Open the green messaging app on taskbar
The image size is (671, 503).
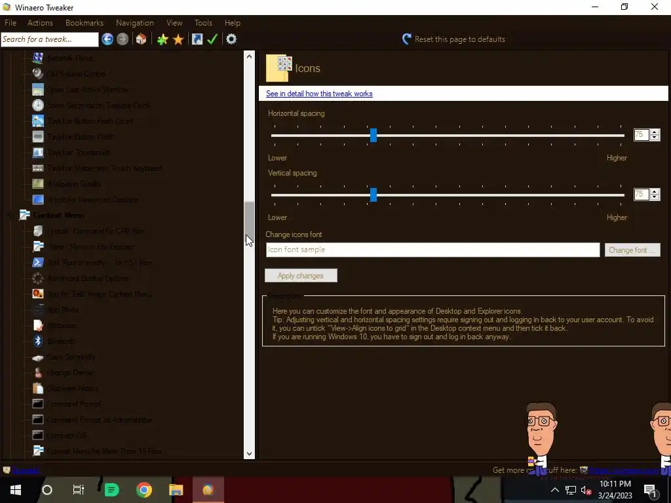click(x=111, y=490)
